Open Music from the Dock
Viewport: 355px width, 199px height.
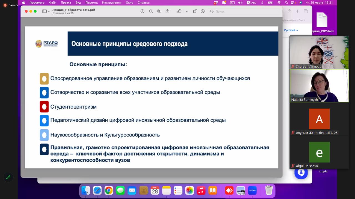(201, 190)
